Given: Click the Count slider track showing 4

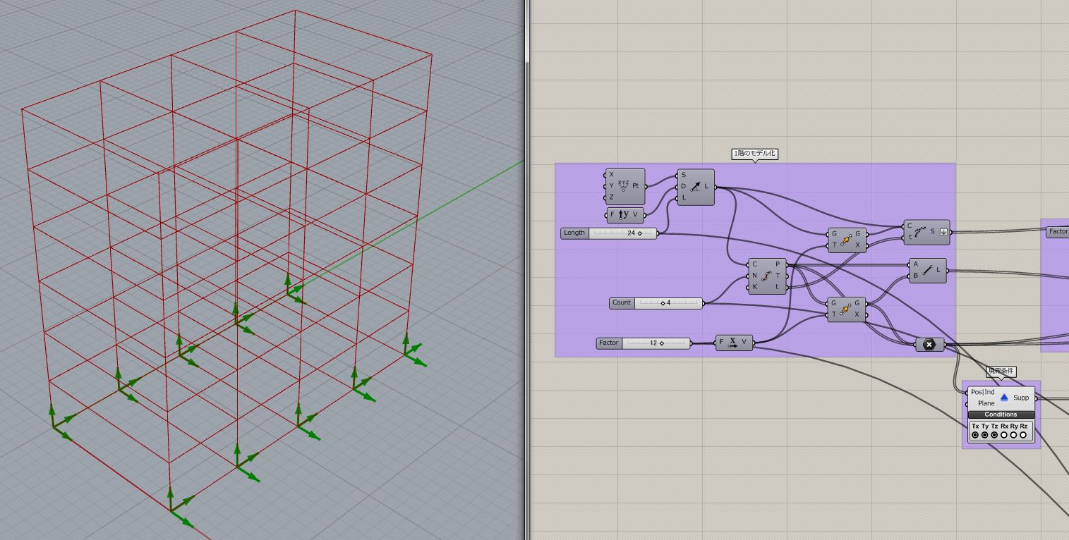Looking at the screenshot, I should [668, 303].
